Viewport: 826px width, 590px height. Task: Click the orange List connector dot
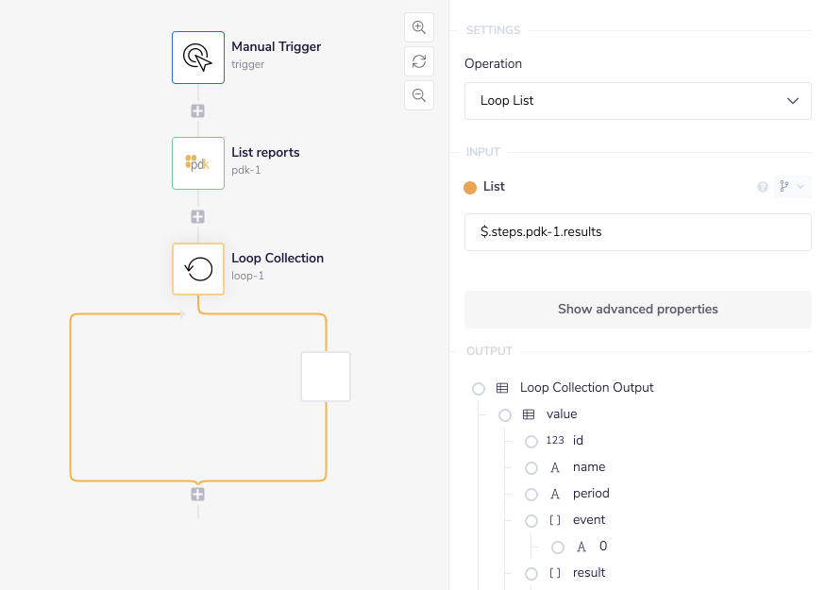[x=469, y=186]
